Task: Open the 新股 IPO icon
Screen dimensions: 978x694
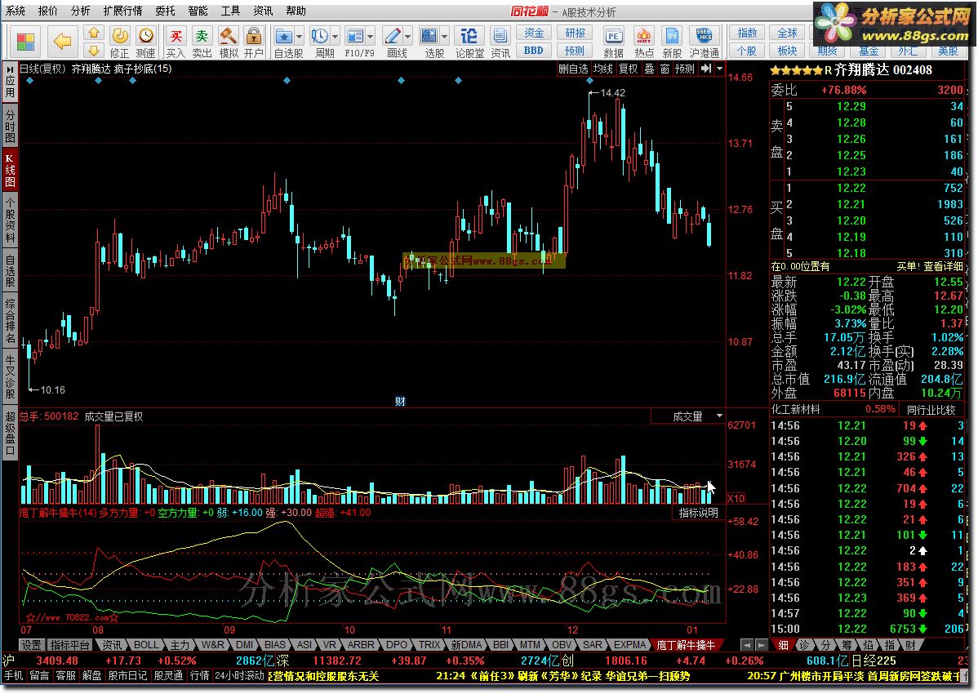Action: [672, 42]
